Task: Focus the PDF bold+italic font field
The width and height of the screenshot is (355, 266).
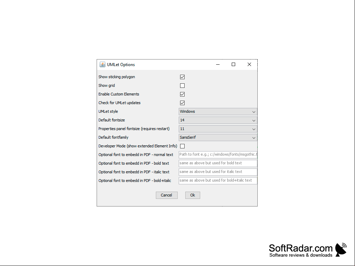Action: (x=218, y=181)
